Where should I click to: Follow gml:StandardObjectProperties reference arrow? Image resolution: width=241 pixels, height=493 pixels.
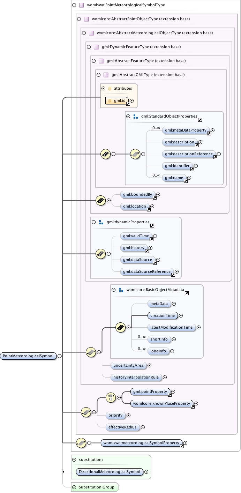[200, 120]
